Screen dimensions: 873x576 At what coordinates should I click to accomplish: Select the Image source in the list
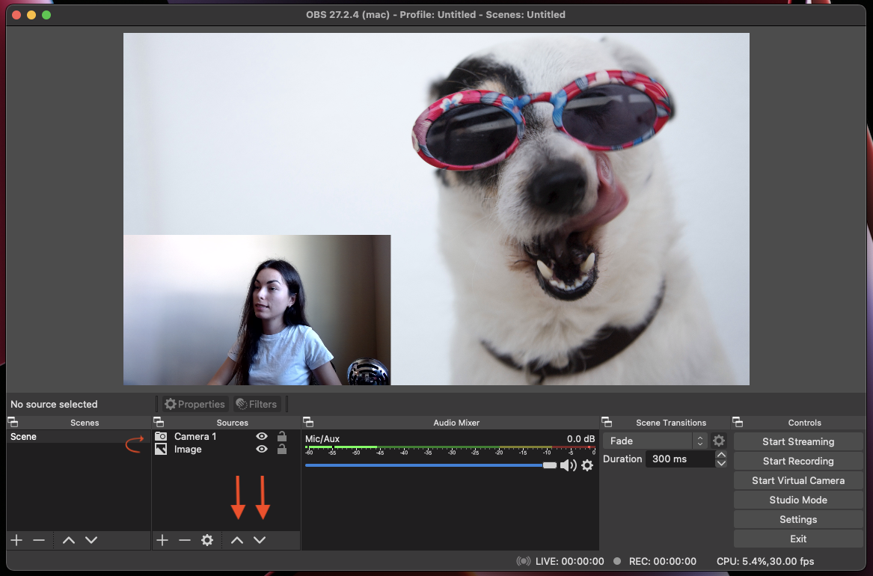(x=188, y=449)
